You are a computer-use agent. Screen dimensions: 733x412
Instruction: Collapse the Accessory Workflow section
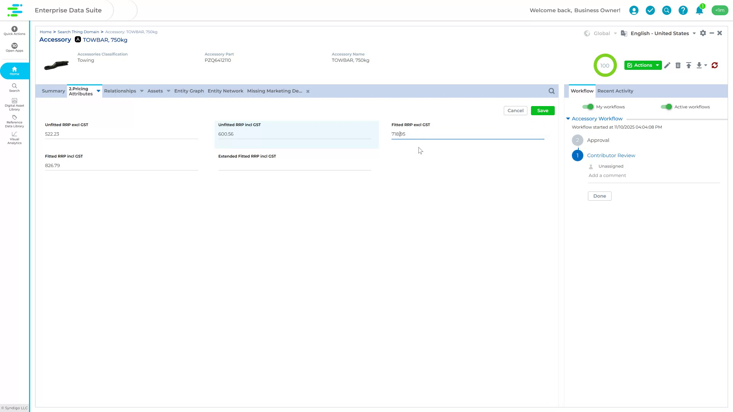(x=568, y=119)
